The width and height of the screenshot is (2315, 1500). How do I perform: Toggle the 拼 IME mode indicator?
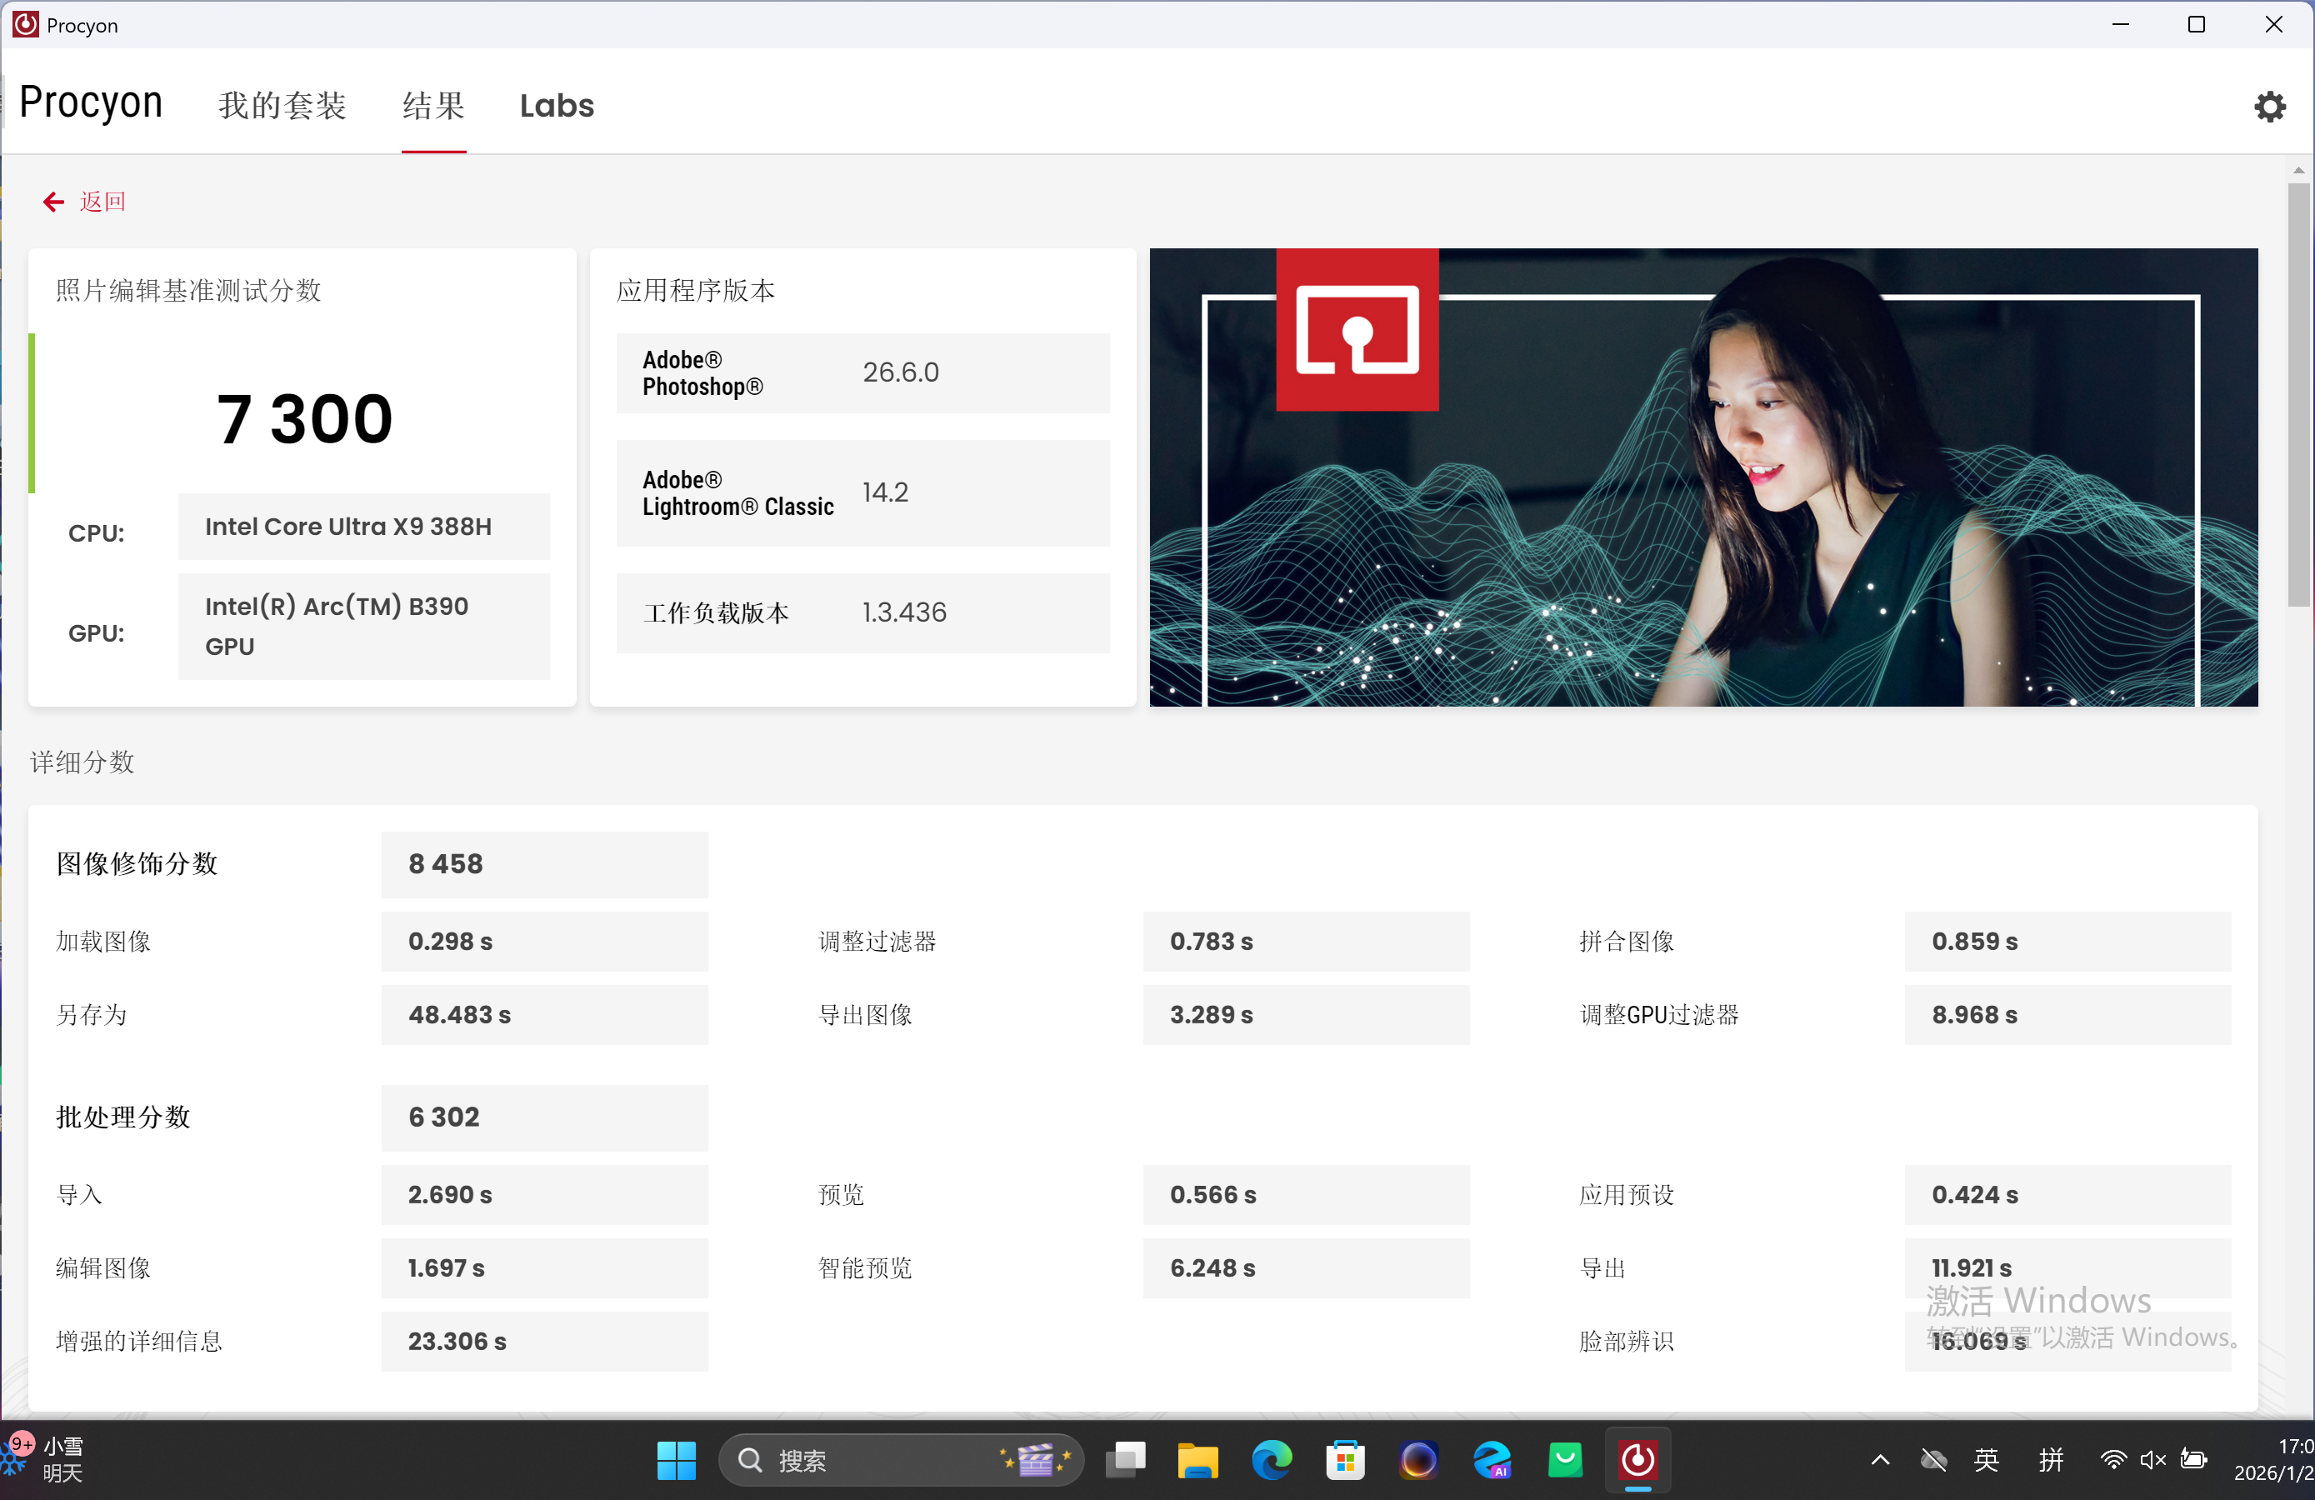coord(2052,1459)
